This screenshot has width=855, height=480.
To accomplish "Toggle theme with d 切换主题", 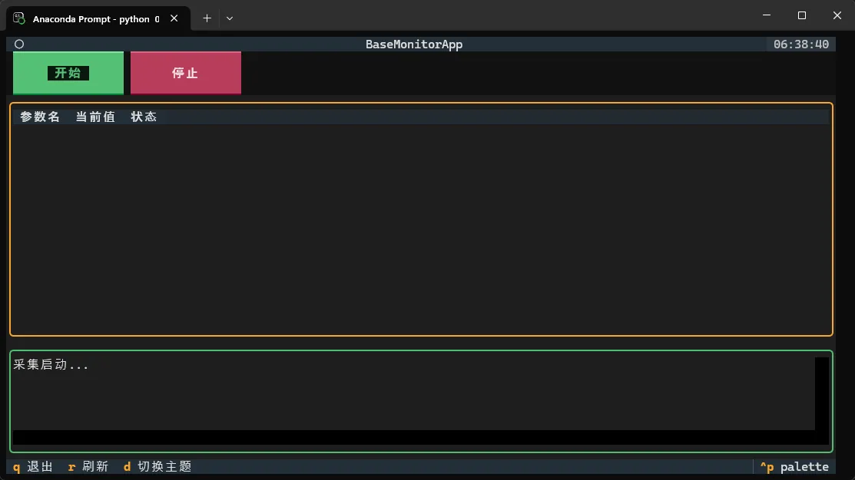I will [157, 466].
